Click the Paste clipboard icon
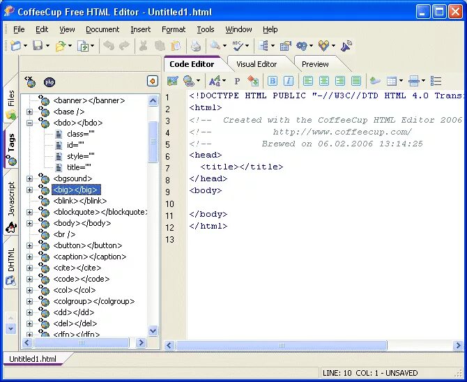 (x=176, y=46)
